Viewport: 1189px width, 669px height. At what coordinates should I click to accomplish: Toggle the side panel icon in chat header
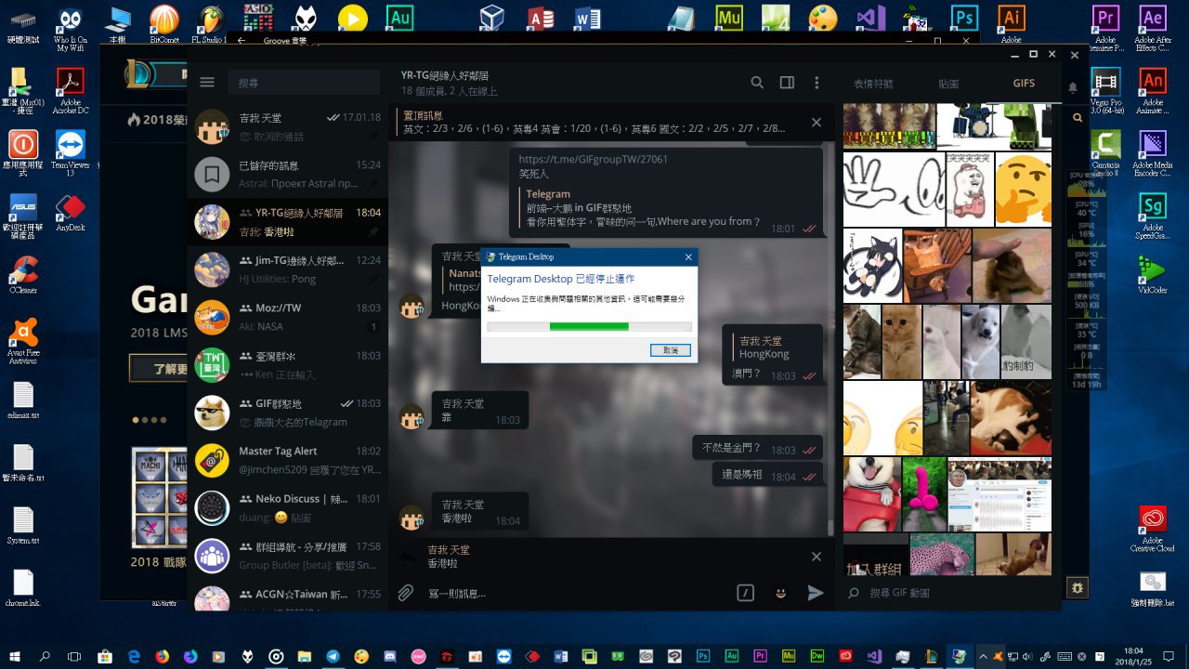(x=787, y=83)
